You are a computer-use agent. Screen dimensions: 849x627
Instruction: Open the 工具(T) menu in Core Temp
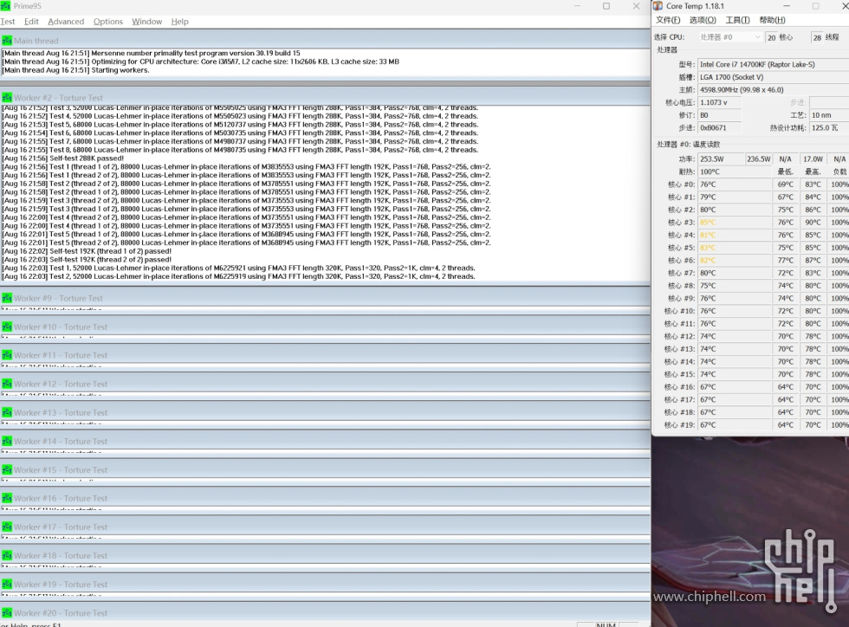coord(737,20)
